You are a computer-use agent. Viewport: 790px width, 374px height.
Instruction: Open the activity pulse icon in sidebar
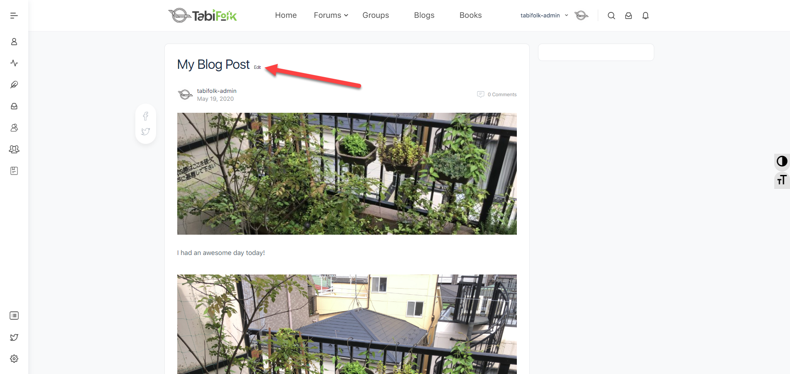pos(14,63)
